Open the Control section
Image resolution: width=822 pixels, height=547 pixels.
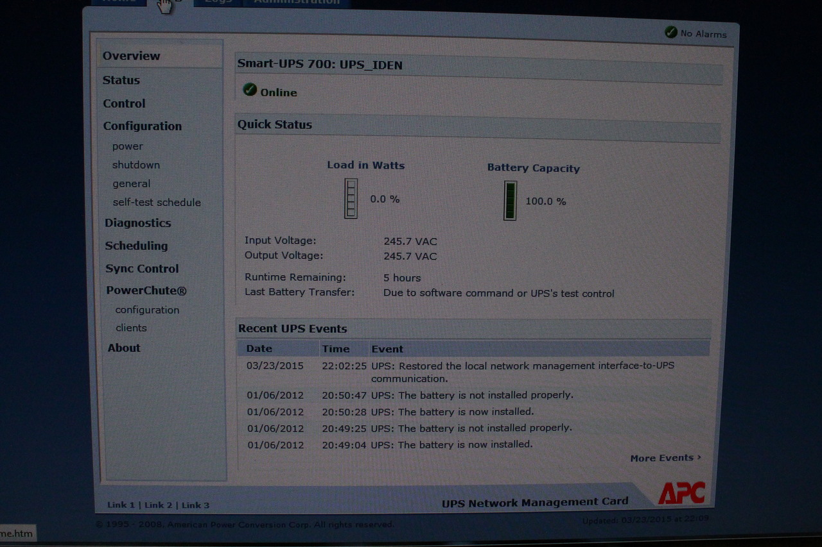pyautogui.click(x=124, y=103)
